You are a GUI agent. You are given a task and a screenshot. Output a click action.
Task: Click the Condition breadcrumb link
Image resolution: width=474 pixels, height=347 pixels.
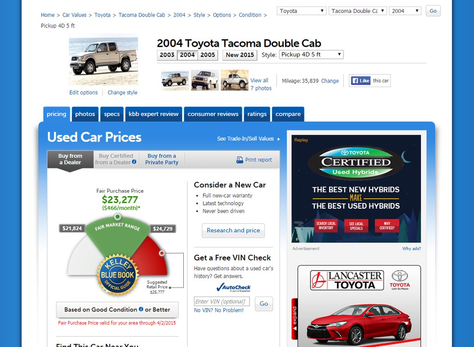[250, 15]
